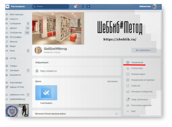The width and height of the screenshot is (172, 127).
Task: Click the film icon beside Видео
Action: tap(7, 46)
